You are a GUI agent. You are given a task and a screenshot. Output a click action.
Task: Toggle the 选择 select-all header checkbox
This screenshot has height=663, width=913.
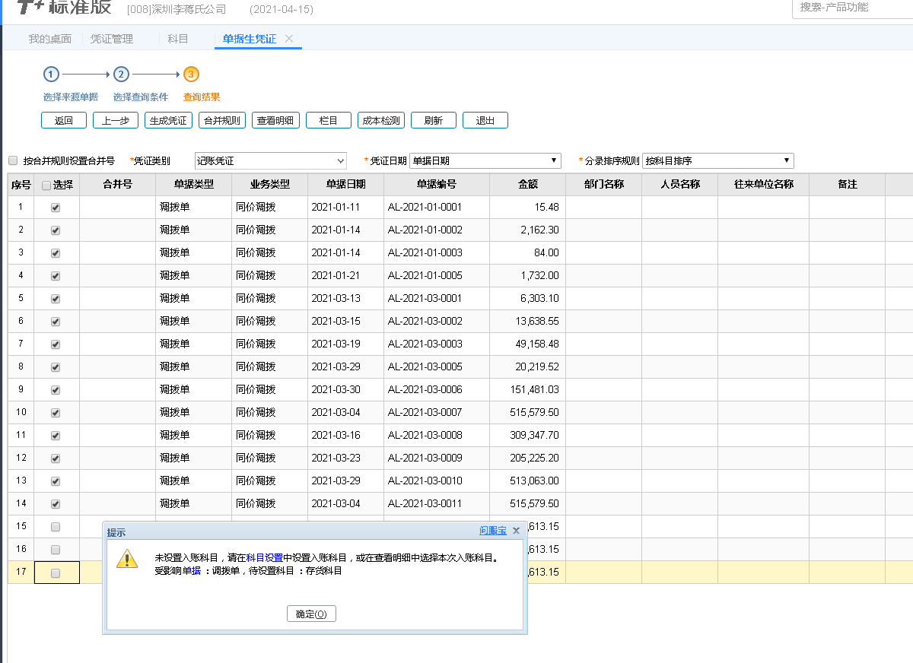click(46, 185)
